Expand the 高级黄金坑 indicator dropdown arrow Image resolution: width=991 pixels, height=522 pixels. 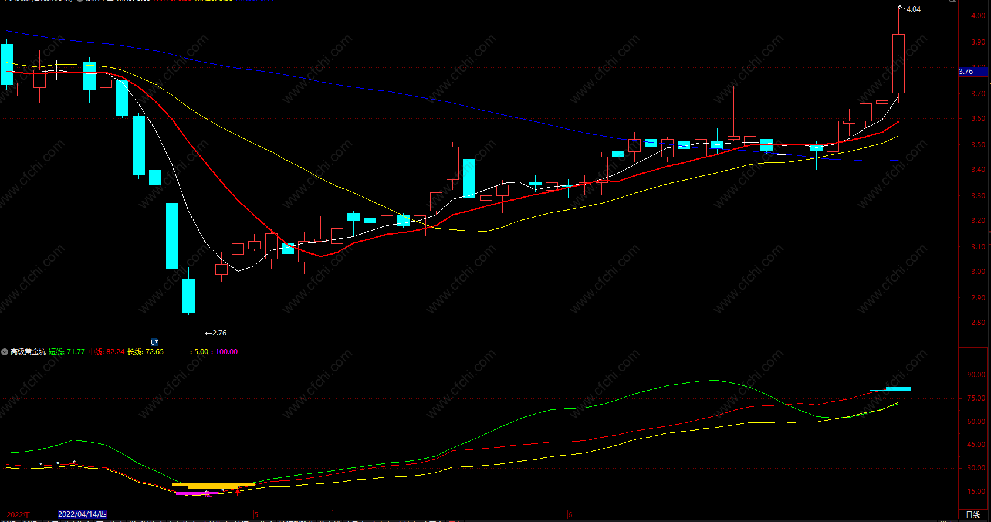(x=5, y=352)
